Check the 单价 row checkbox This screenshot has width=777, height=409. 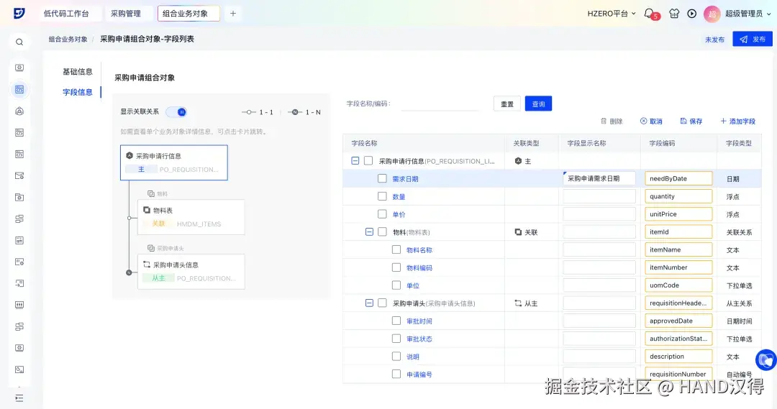382,214
